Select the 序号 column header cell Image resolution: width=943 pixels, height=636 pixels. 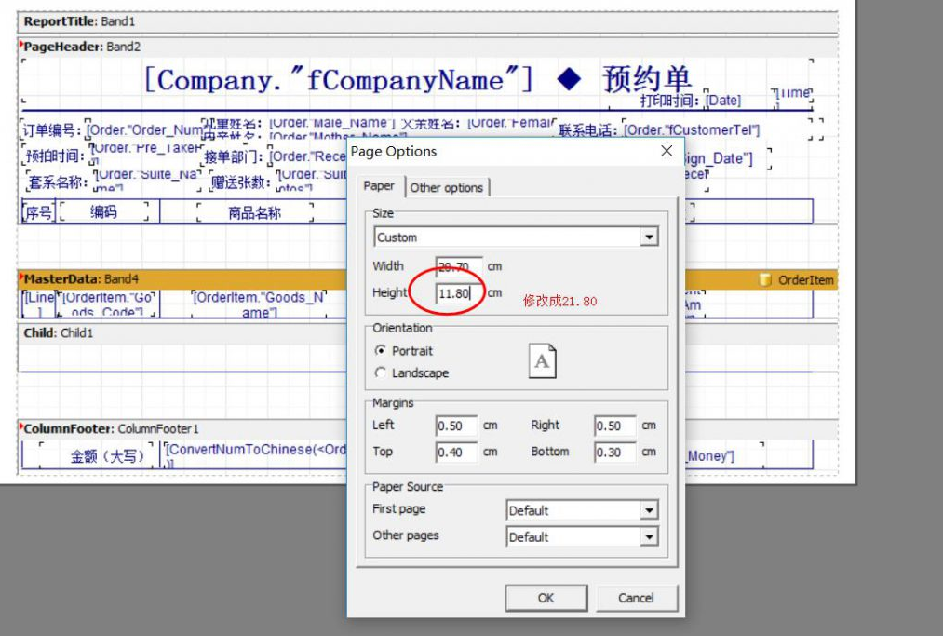click(x=38, y=211)
